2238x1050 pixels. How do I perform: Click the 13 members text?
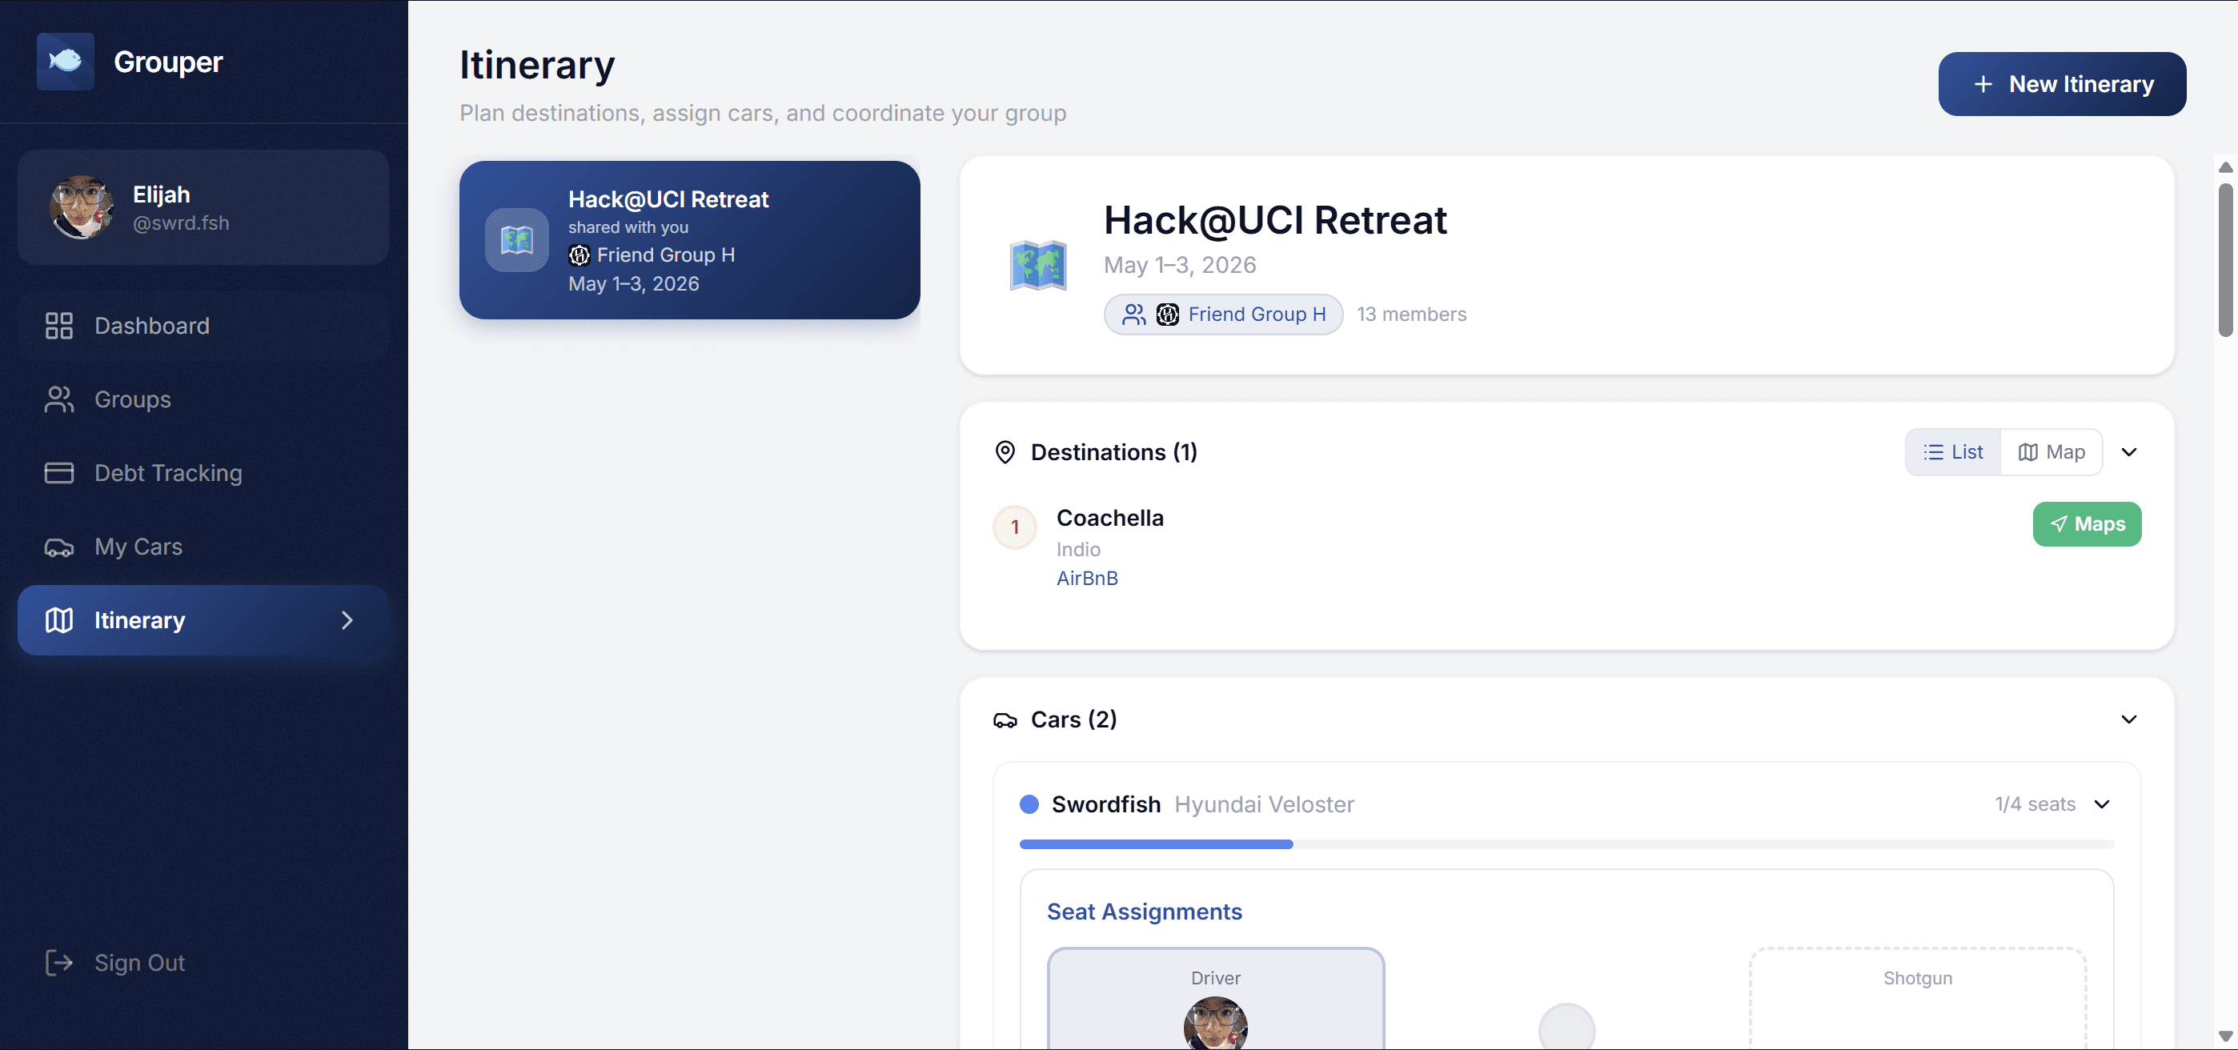pyautogui.click(x=1412, y=315)
